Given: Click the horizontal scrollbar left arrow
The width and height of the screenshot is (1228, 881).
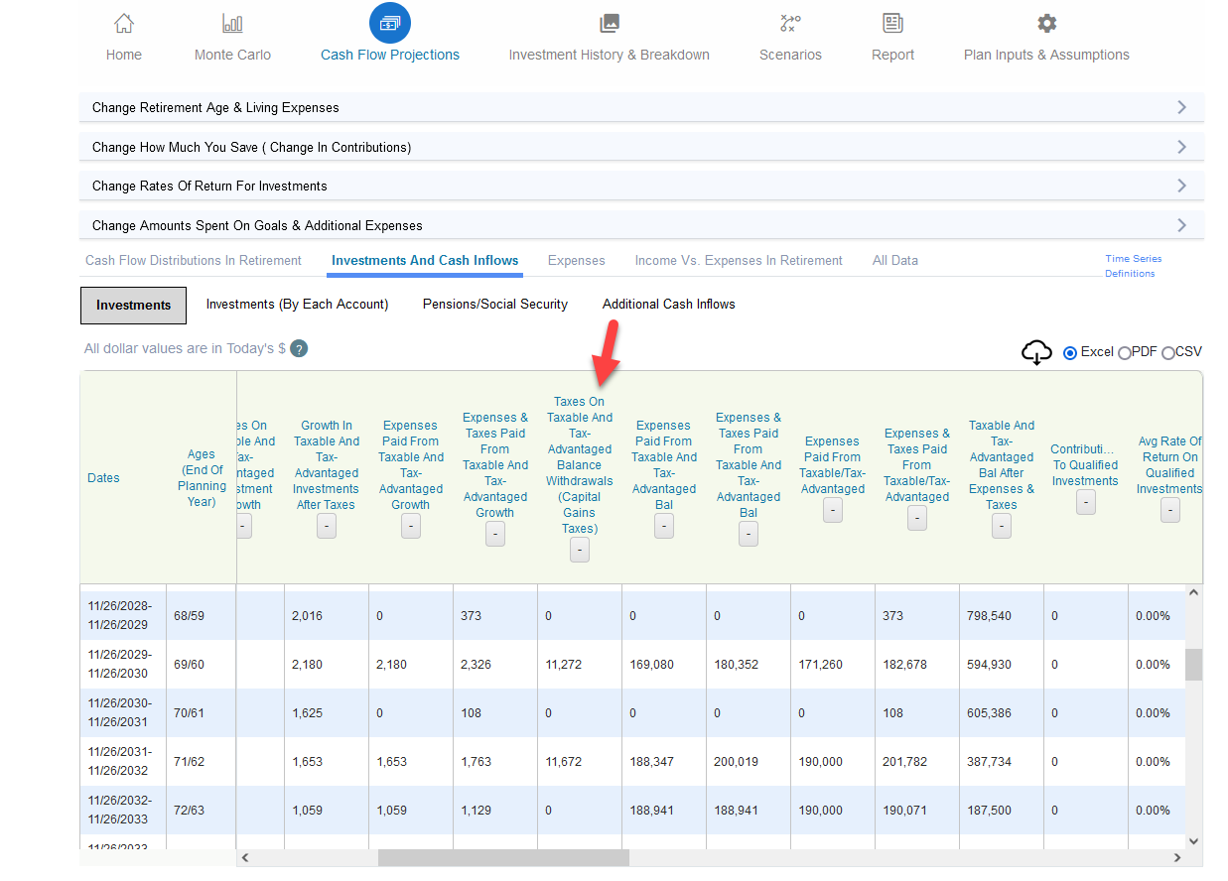Looking at the screenshot, I should (245, 857).
